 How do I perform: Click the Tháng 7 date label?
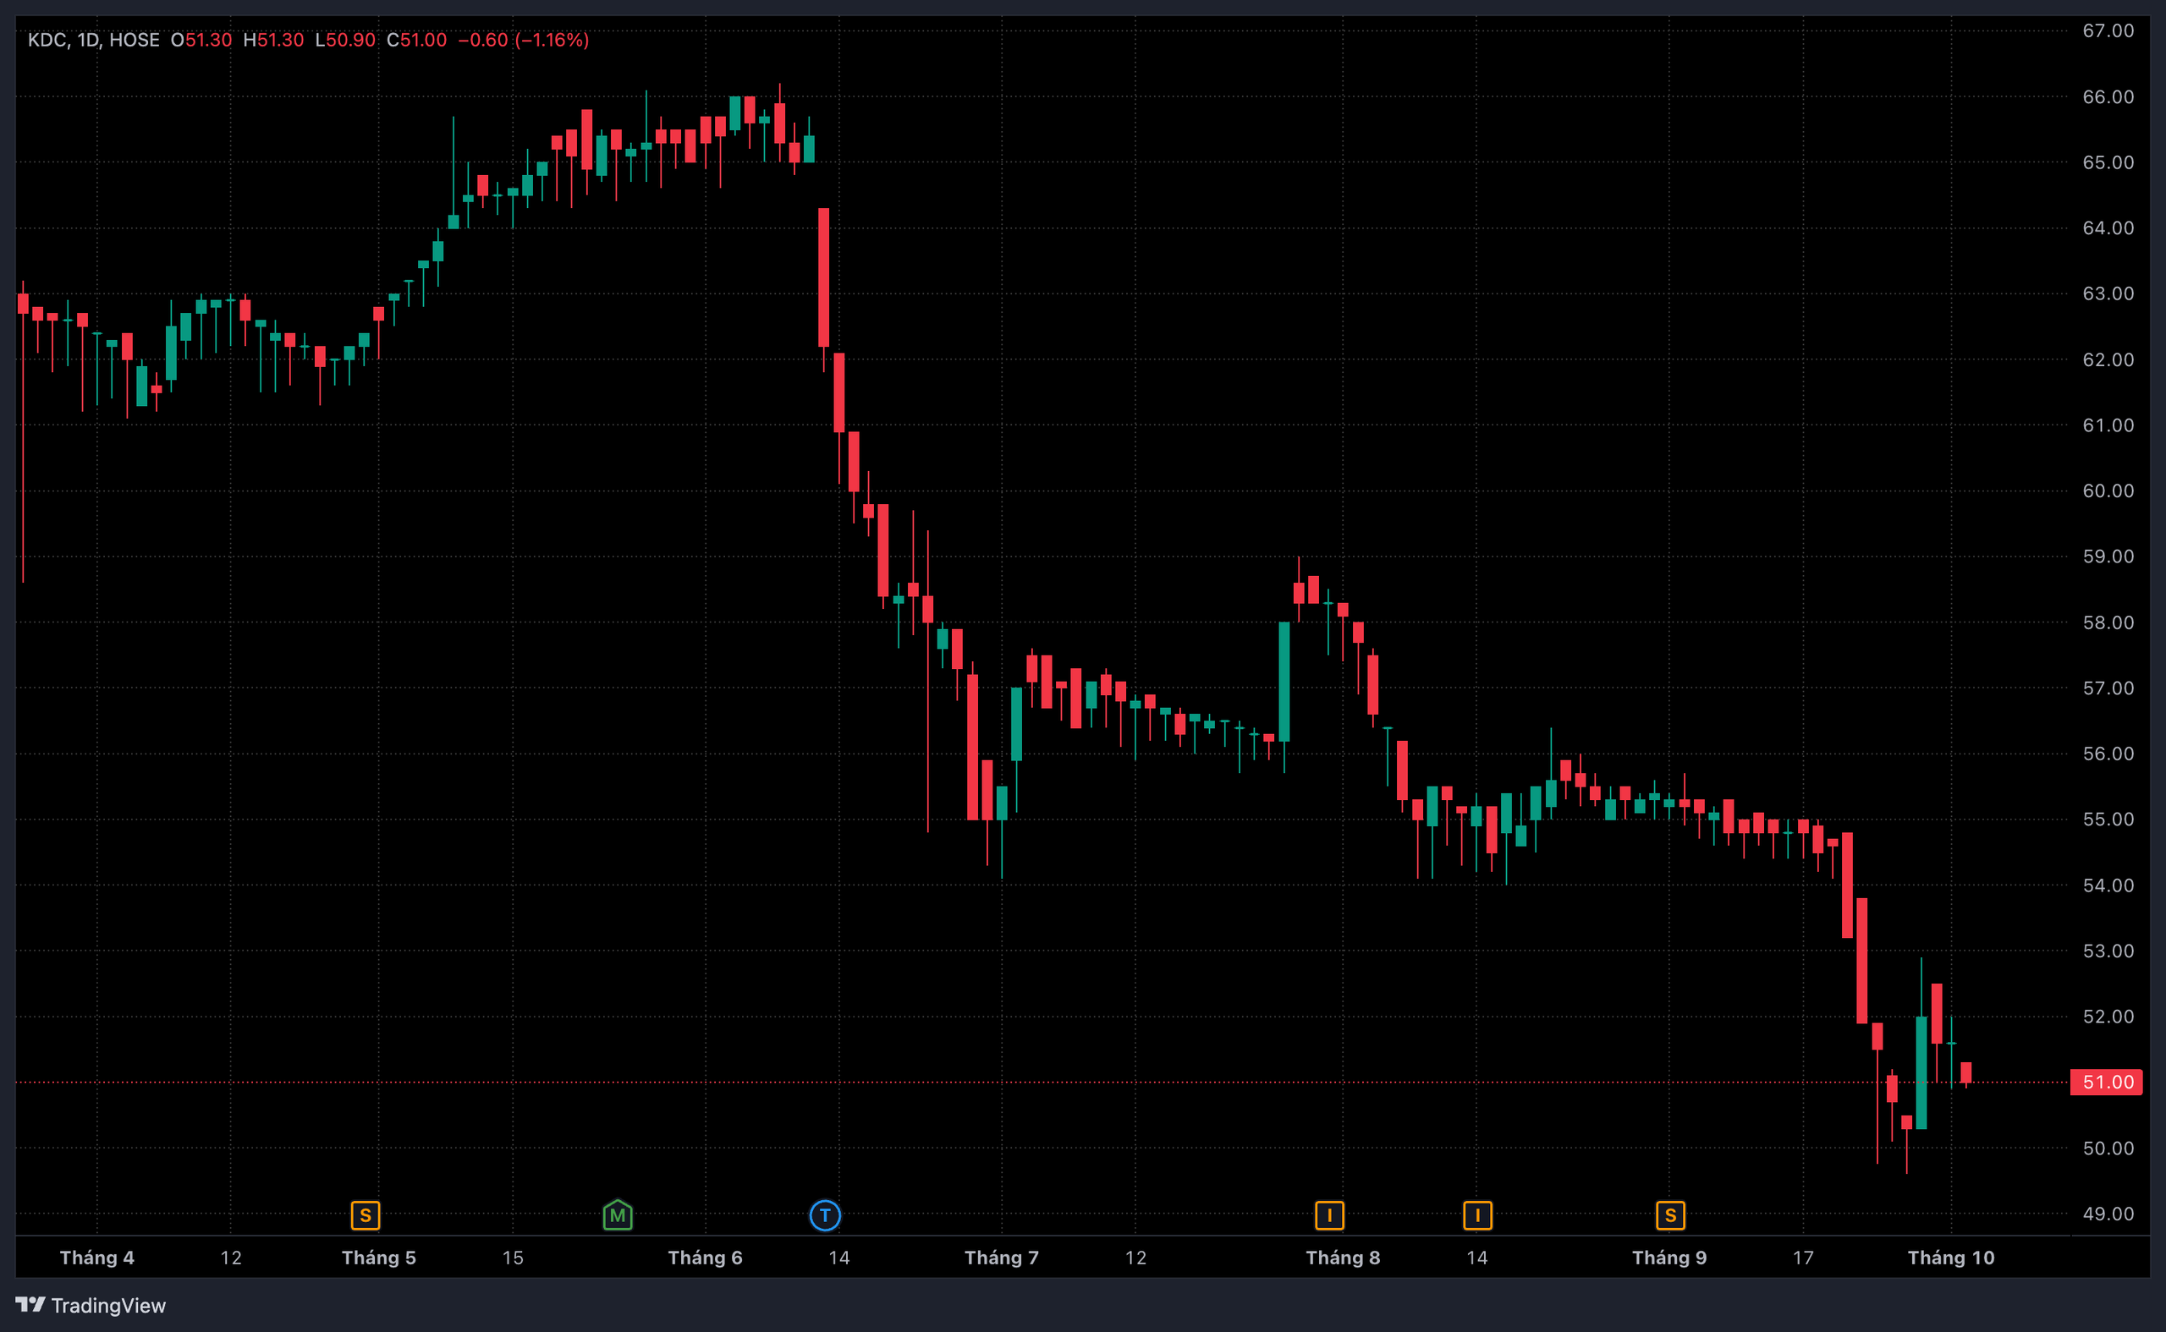tap(1002, 1258)
